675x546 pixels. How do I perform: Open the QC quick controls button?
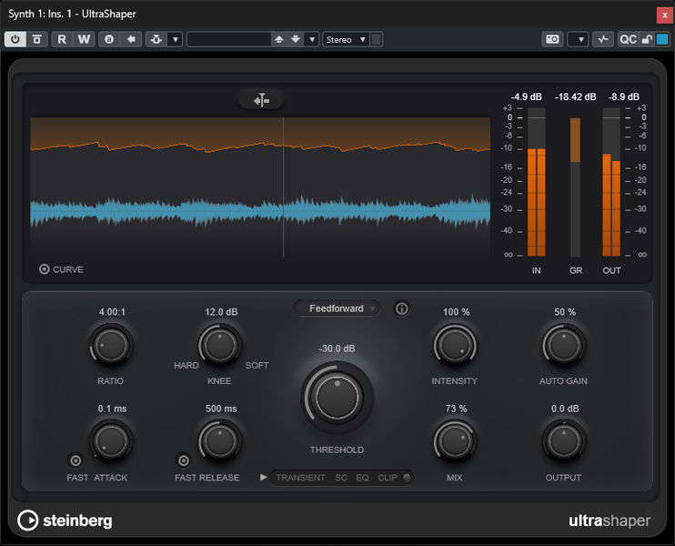click(628, 39)
